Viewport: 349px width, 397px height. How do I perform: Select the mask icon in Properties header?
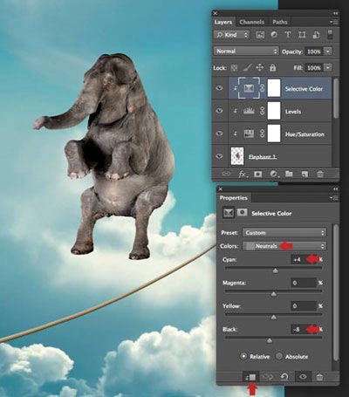[242, 213]
